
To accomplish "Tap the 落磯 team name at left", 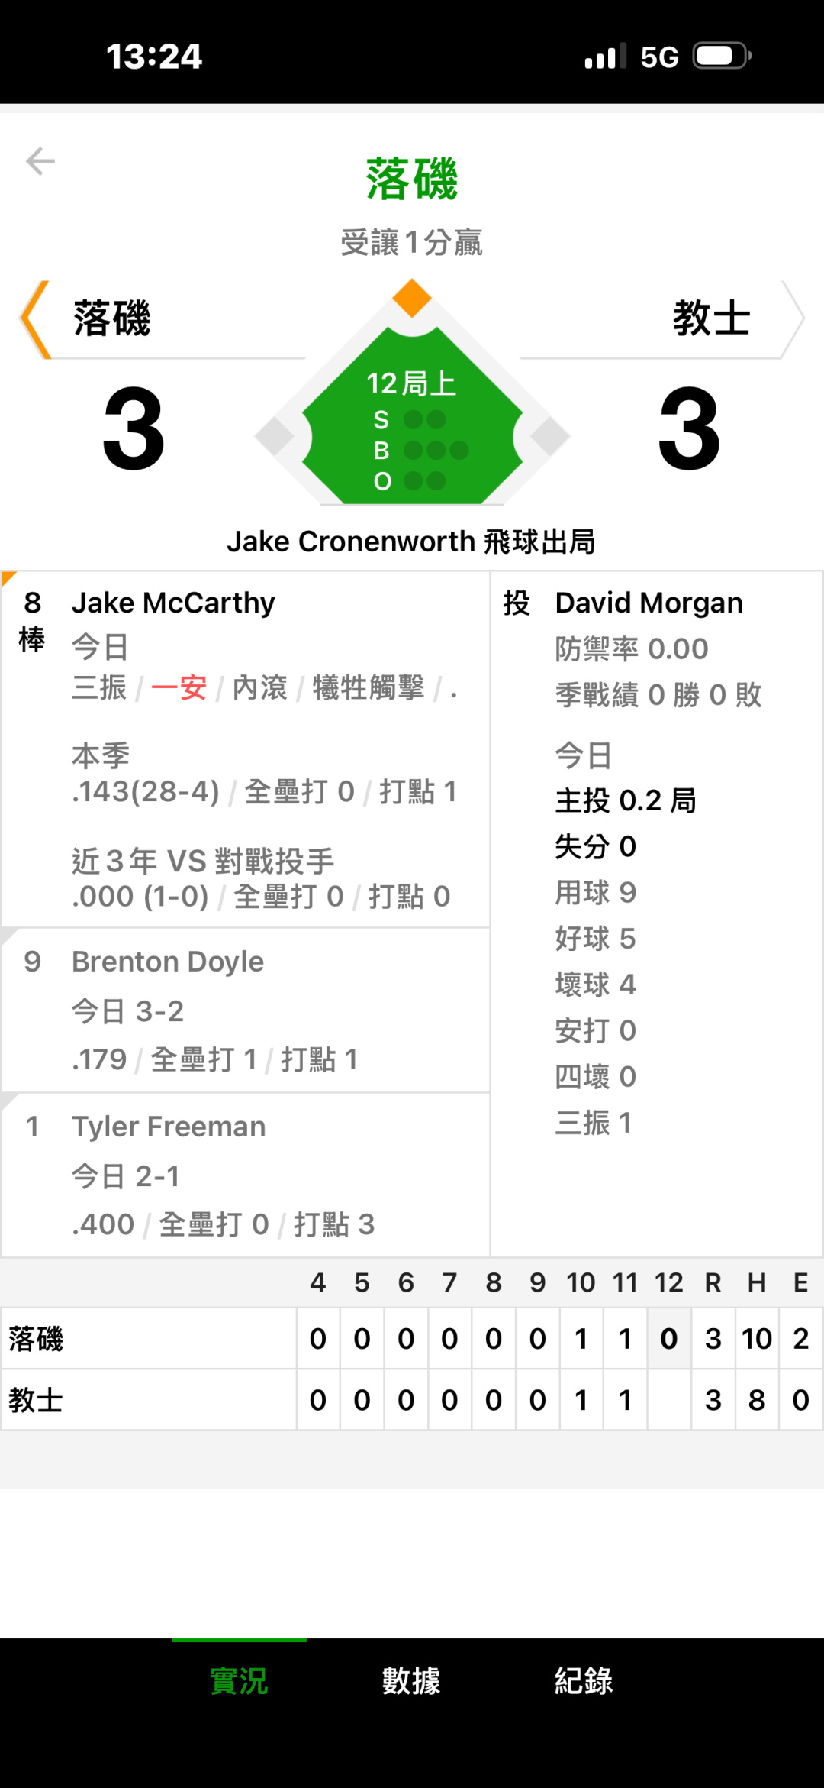I will tap(112, 319).
